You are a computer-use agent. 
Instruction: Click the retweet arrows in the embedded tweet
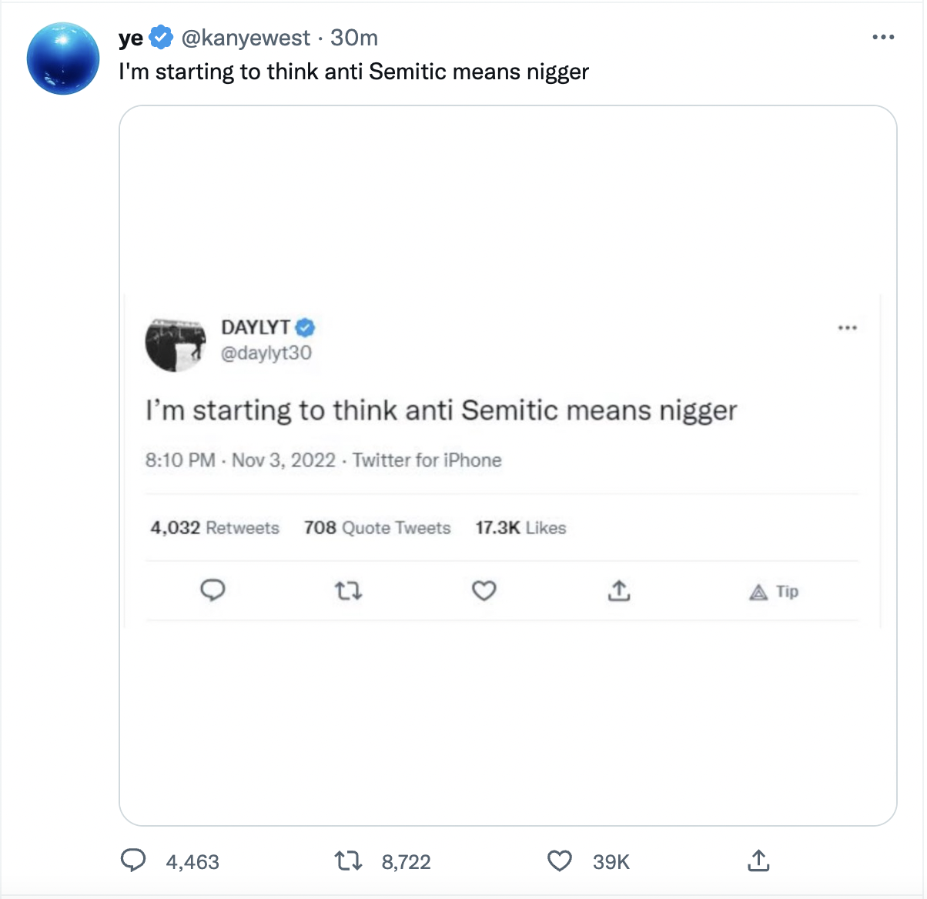pos(347,591)
